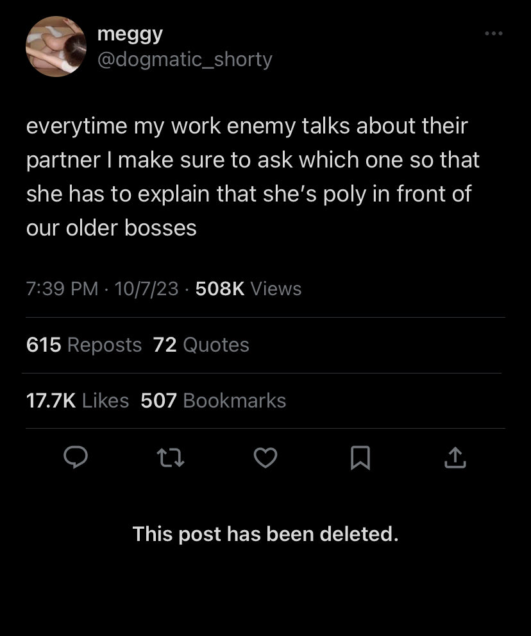Bookmark this post using the bookmark icon

pyautogui.click(x=360, y=458)
